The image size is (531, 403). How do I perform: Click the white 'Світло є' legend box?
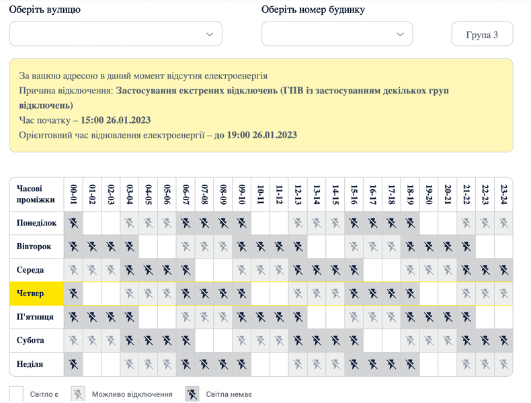[17, 394]
